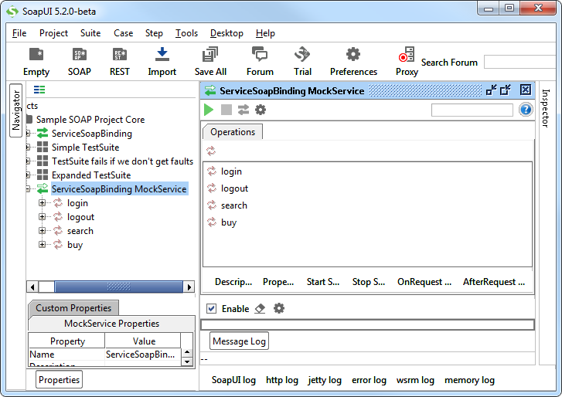Close the ServiceSoapBinding MockService panel
The image size is (562, 397).
[526, 90]
